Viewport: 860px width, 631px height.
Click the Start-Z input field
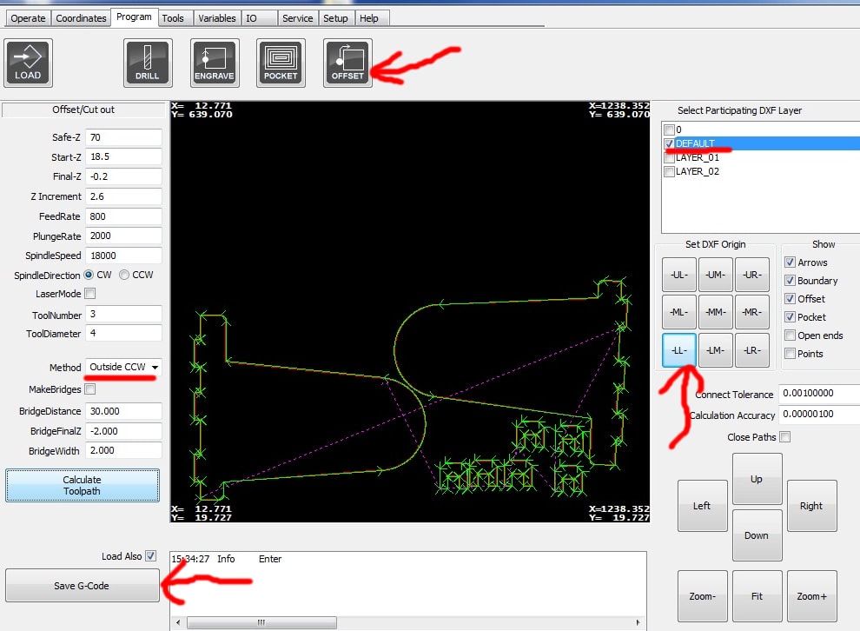[x=123, y=157]
